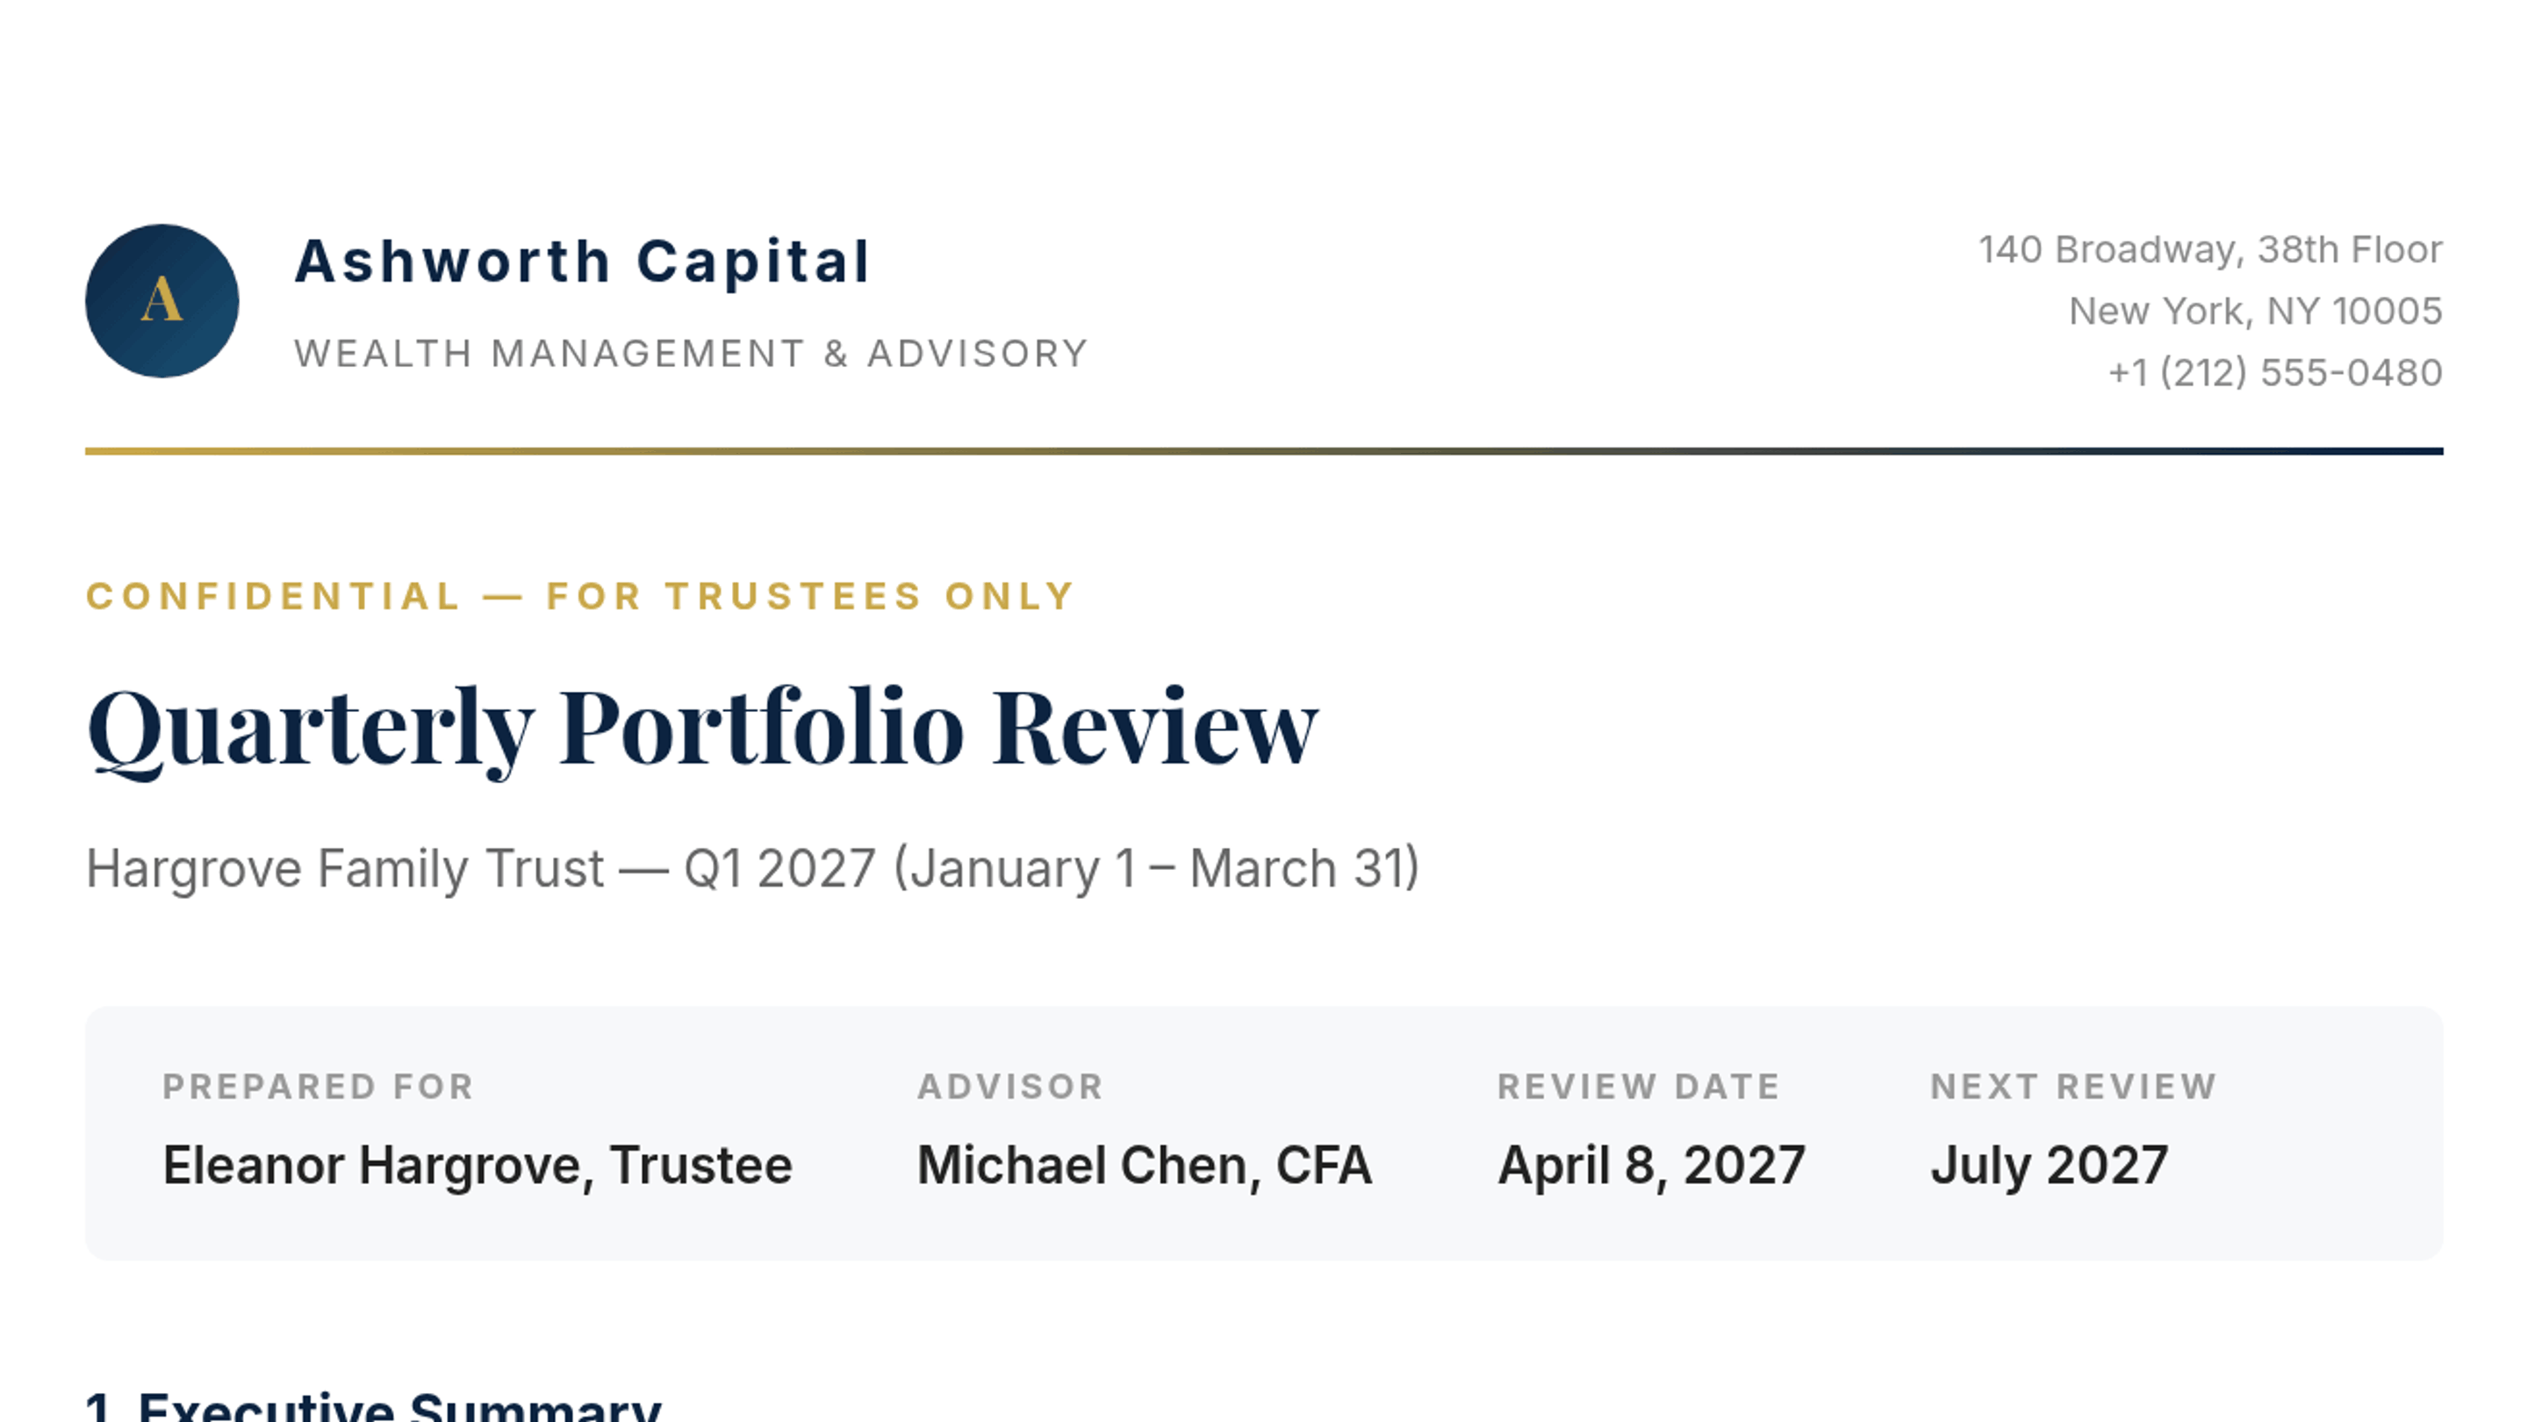
Task: Click the Quarterly Portfolio Review title
Action: click(702, 729)
